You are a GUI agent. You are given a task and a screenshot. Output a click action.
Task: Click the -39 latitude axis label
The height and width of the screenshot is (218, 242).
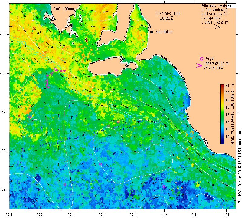tap(3, 190)
